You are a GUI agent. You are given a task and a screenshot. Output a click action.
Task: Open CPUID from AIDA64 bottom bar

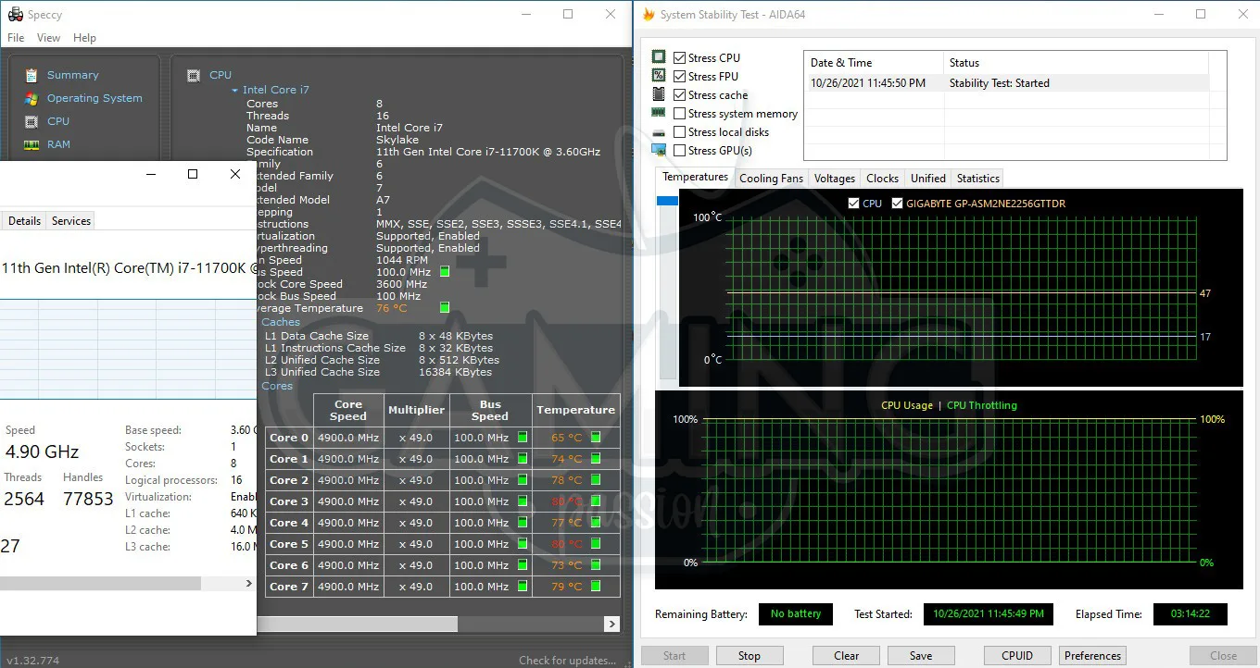[x=1017, y=656]
